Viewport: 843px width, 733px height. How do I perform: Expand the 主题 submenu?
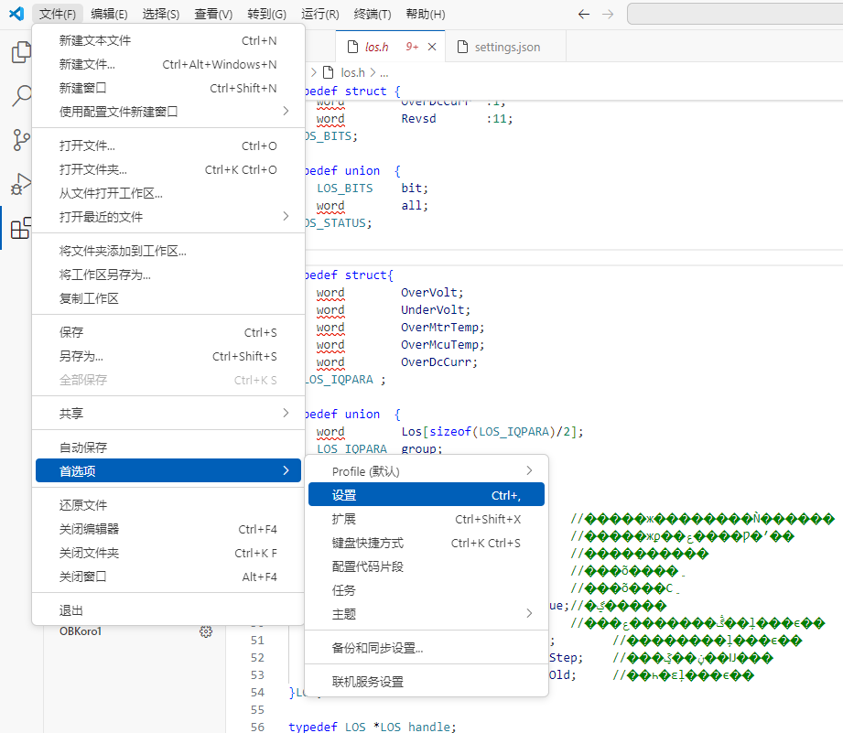427,614
